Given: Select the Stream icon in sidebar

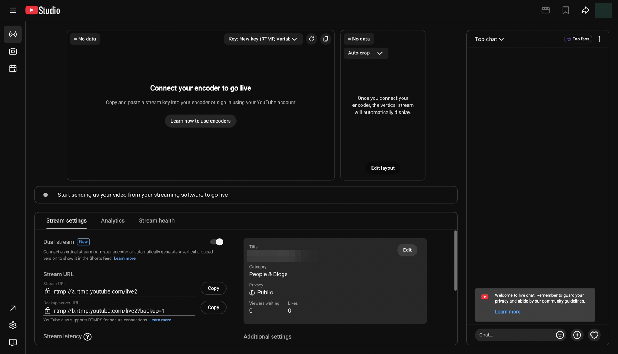Looking at the screenshot, I should [13, 34].
